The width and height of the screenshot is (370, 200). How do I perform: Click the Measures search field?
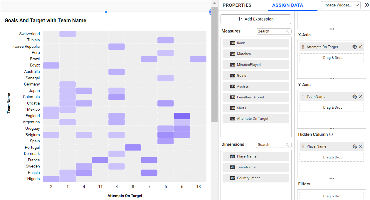coord(271,31)
